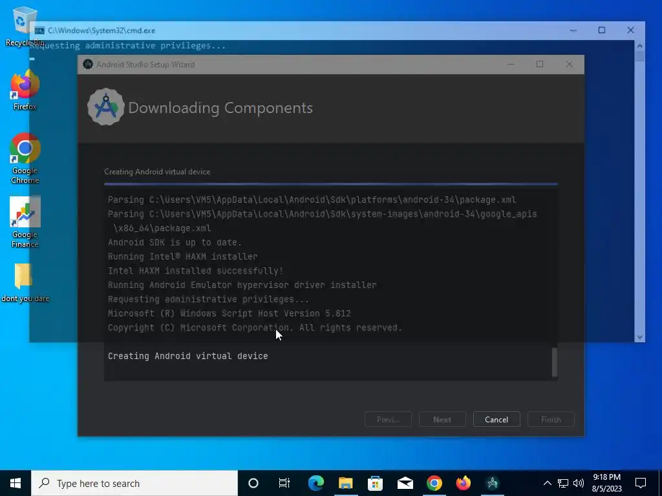Click the progress bar under Creating Android virtual device

click(x=331, y=184)
